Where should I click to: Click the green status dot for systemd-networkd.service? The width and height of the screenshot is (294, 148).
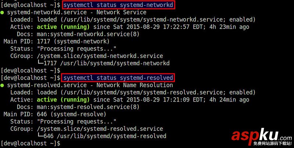click(x=2, y=13)
